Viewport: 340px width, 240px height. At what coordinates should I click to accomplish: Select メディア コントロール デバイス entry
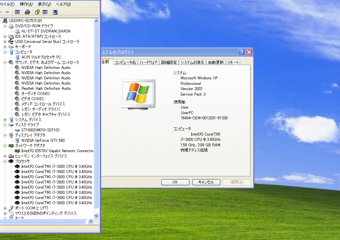click(x=43, y=104)
